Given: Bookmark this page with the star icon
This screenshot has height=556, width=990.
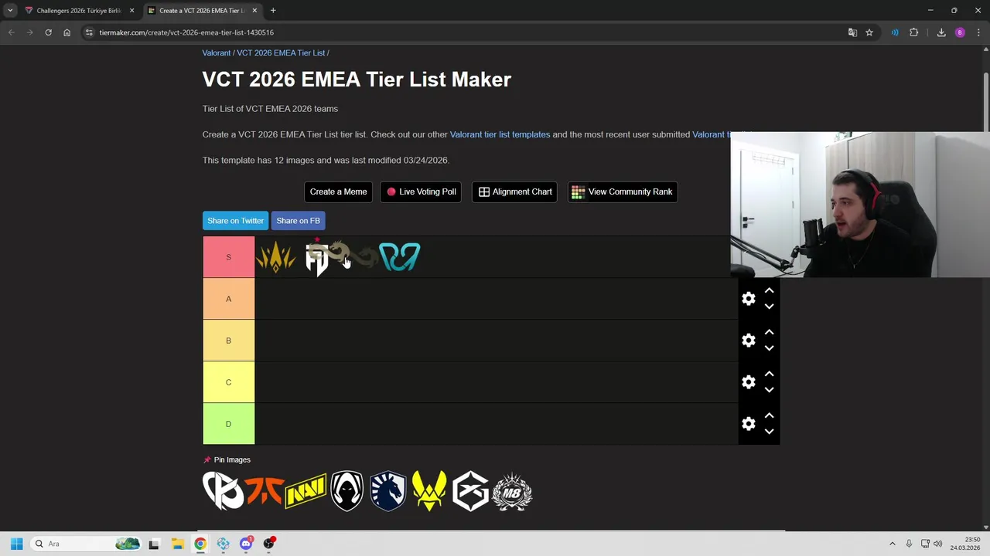Looking at the screenshot, I should coord(869,32).
